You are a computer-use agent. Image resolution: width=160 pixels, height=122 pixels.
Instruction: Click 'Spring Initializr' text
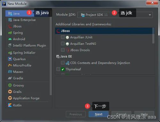click(24, 53)
